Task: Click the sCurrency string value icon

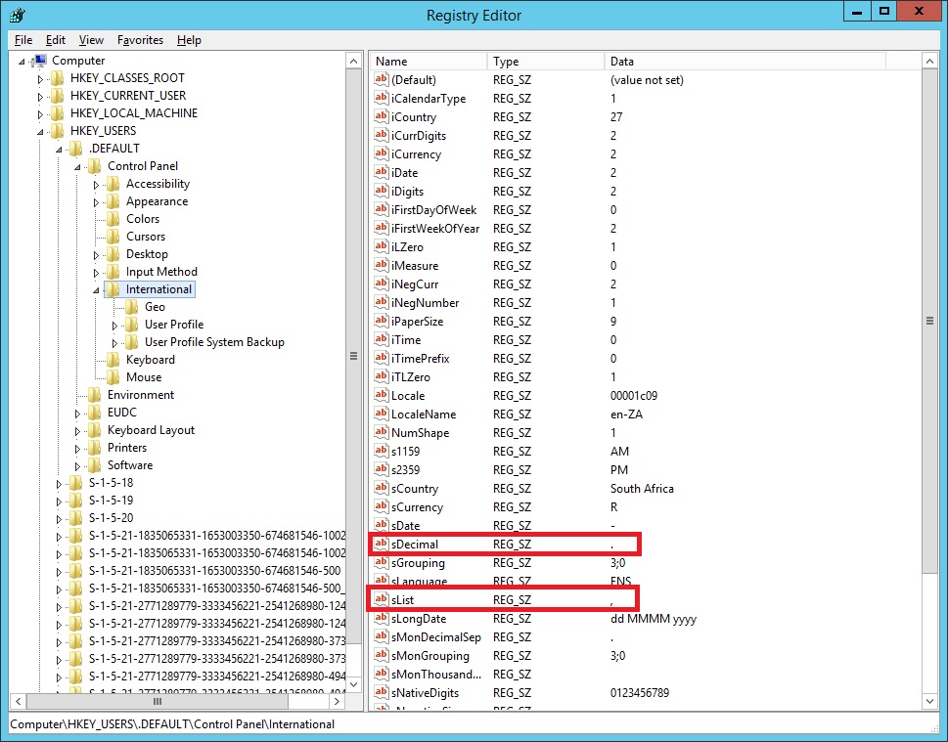Action: (381, 507)
